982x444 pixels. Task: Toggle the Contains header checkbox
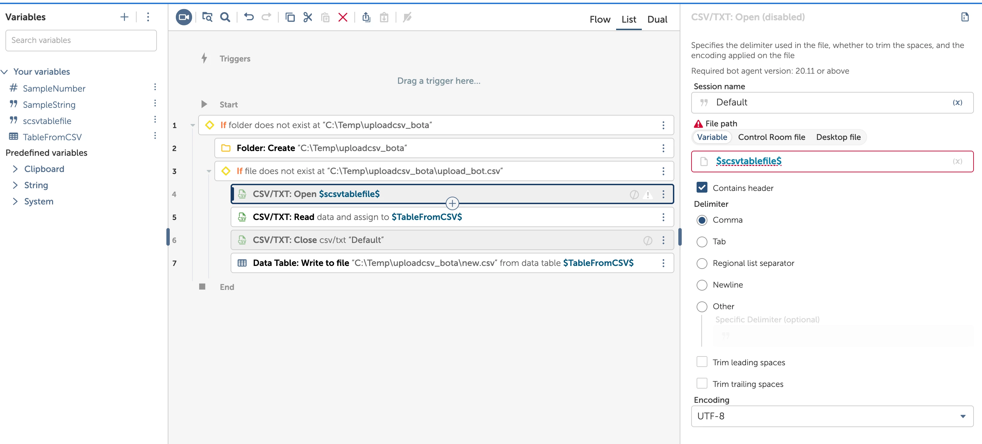[701, 187]
